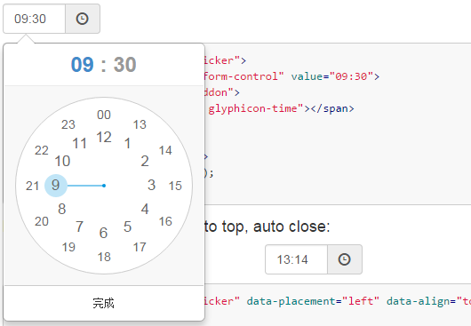The height and width of the screenshot is (326, 471).
Task: Click the data-placement="left" code text
Action: (313, 301)
